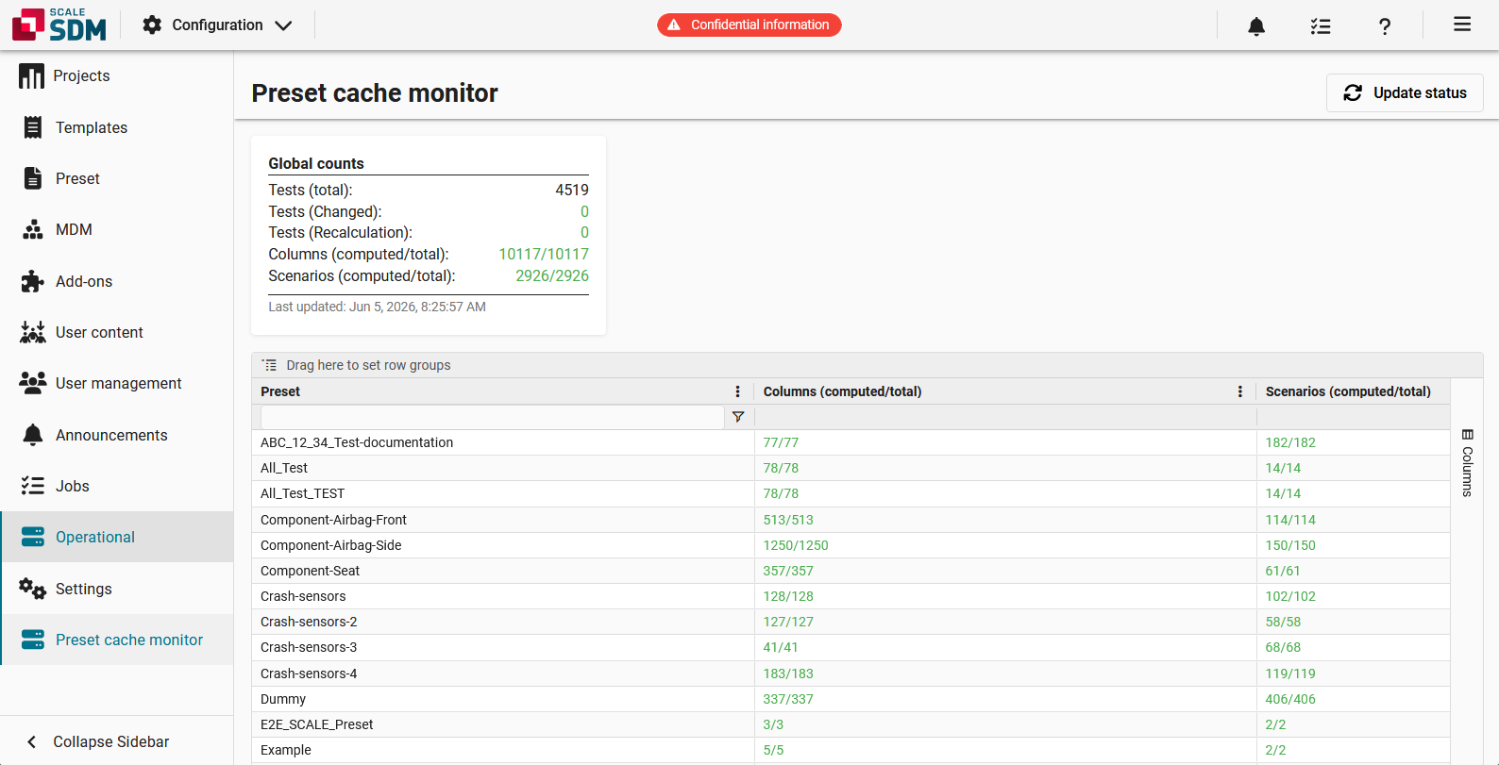Click the Projects sidebar icon
Screen dimensions: 1499x765
tap(31, 76)
